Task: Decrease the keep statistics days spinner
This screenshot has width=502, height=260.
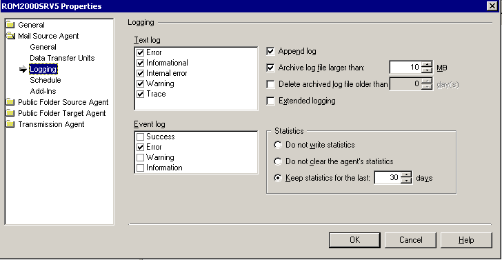Action: pos(406,181)
